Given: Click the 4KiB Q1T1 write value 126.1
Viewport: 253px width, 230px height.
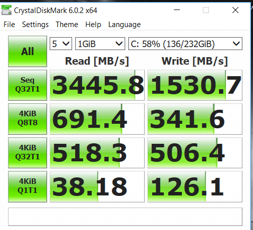Looking at the screenshot, I should coord(195,186).
